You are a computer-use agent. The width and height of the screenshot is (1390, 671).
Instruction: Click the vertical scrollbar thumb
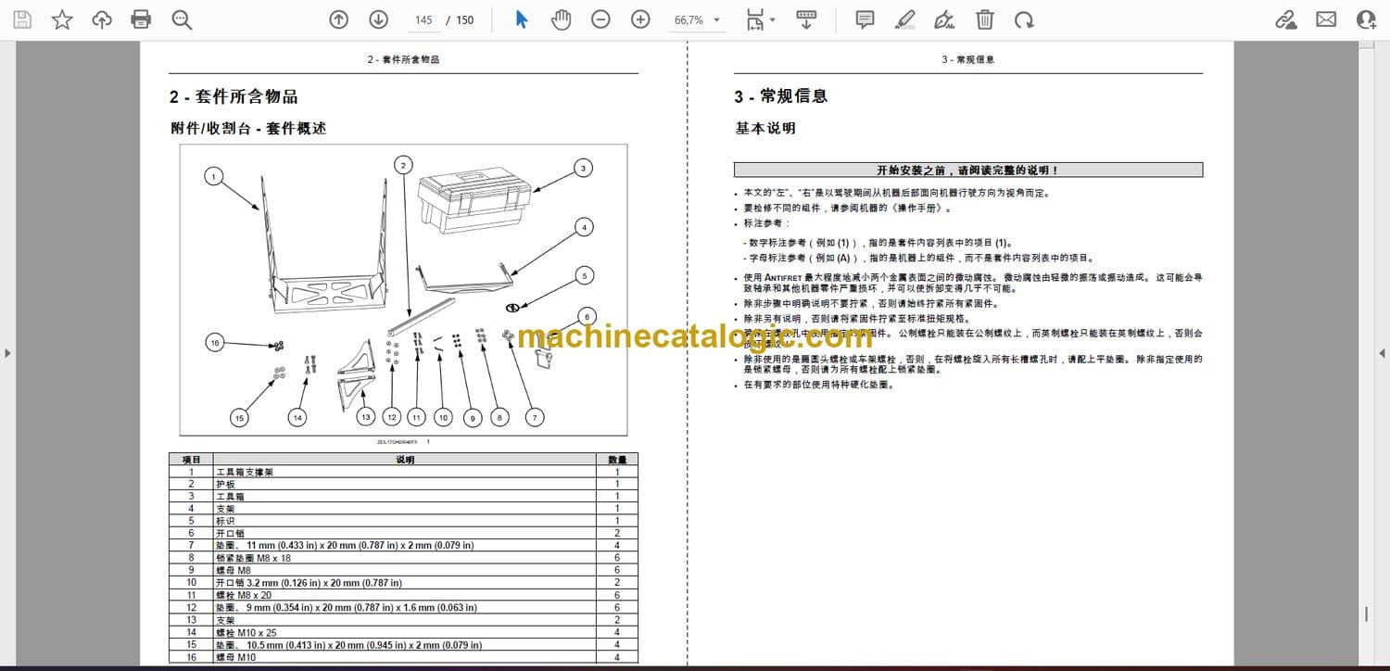click(x=1367, y=614)
